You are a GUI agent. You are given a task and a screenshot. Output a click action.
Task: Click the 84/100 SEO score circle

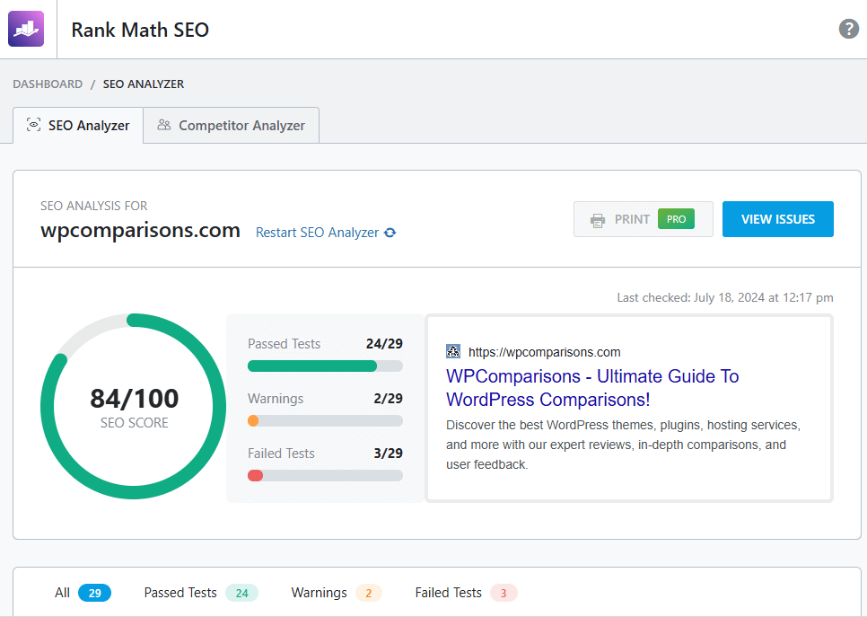click(x=134, y=407)
